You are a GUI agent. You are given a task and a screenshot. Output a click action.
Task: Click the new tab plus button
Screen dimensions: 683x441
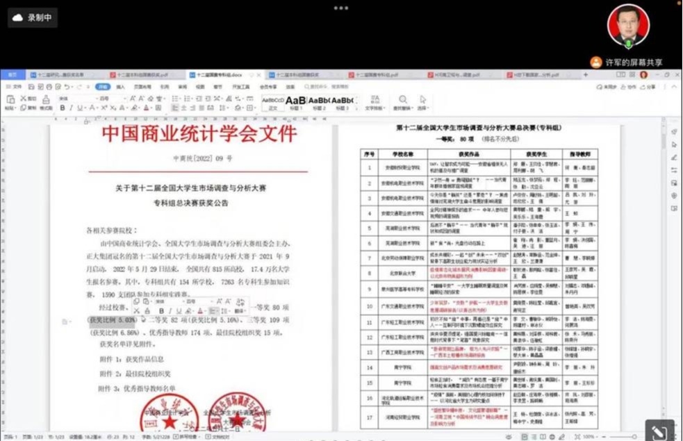586,74
